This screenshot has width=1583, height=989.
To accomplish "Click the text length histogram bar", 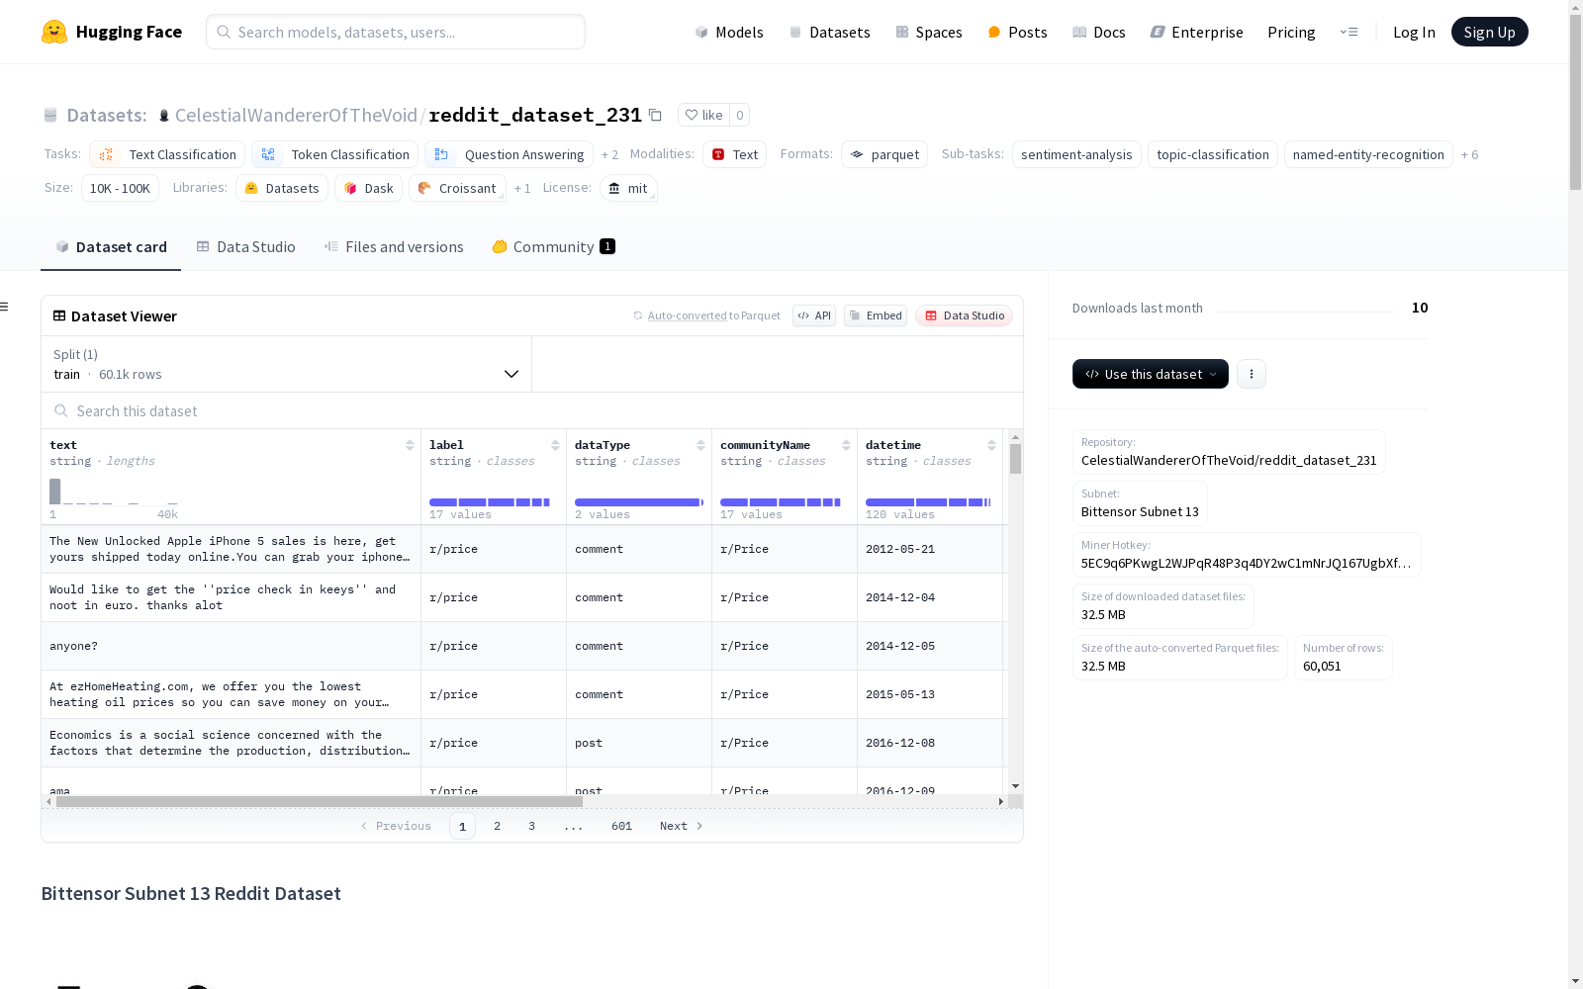I will tap(55, 492).
